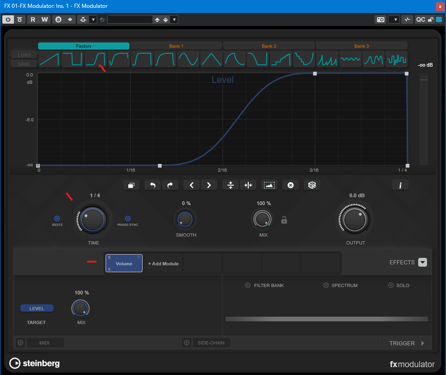The width and height of the screenshot is (446, 375).
Task: Click the curve node at 3/16 top
Action: (315, 74)
